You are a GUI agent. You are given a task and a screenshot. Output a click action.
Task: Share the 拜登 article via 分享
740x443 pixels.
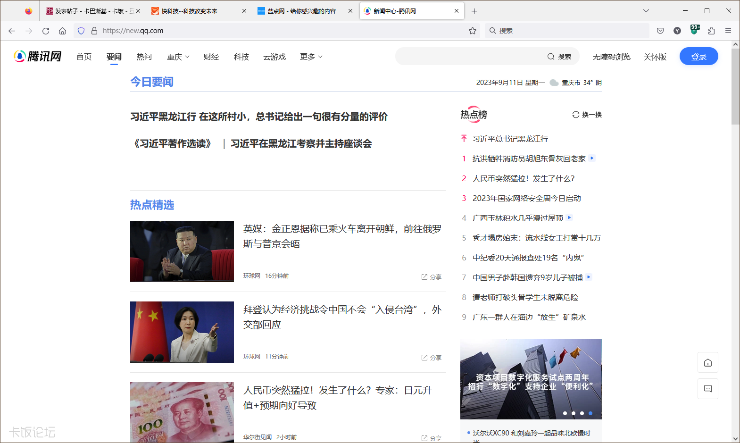pyautogui.click(x=432, y=358)
